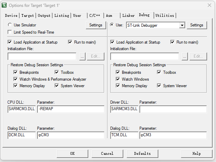Screen dimensions: 216x162
Task: Toggle simulator Toolbox checkbox
Action: pos(57,72)
